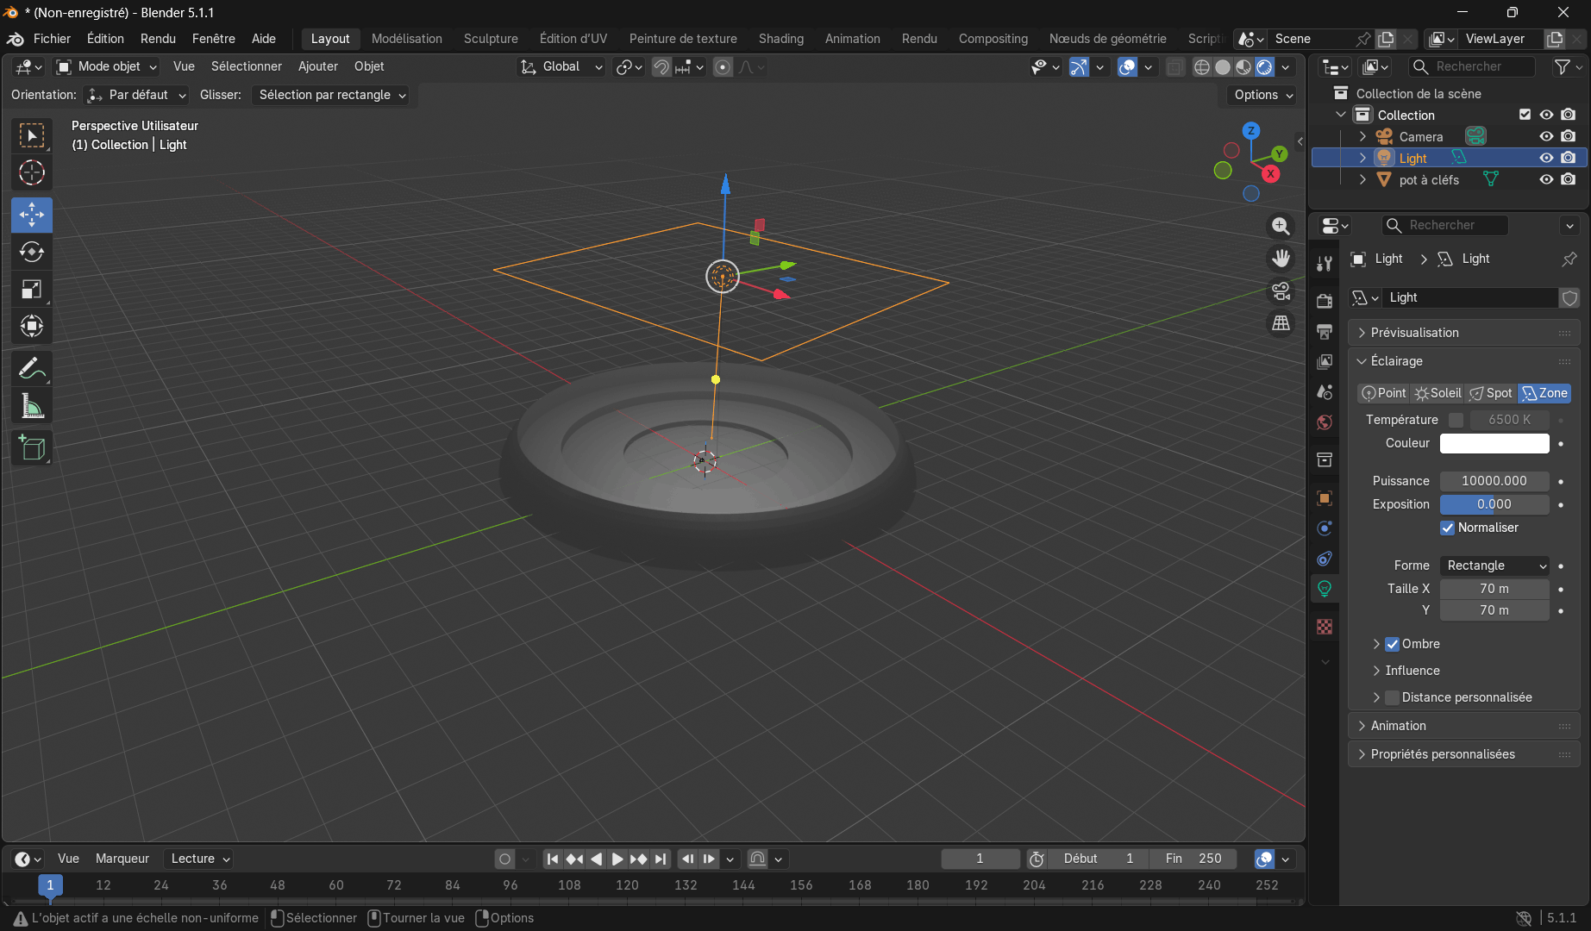The height and width of the screenshot is (931, 1591).
Task: Open the Scene properties tab
Action: (x=1325, y=392)
